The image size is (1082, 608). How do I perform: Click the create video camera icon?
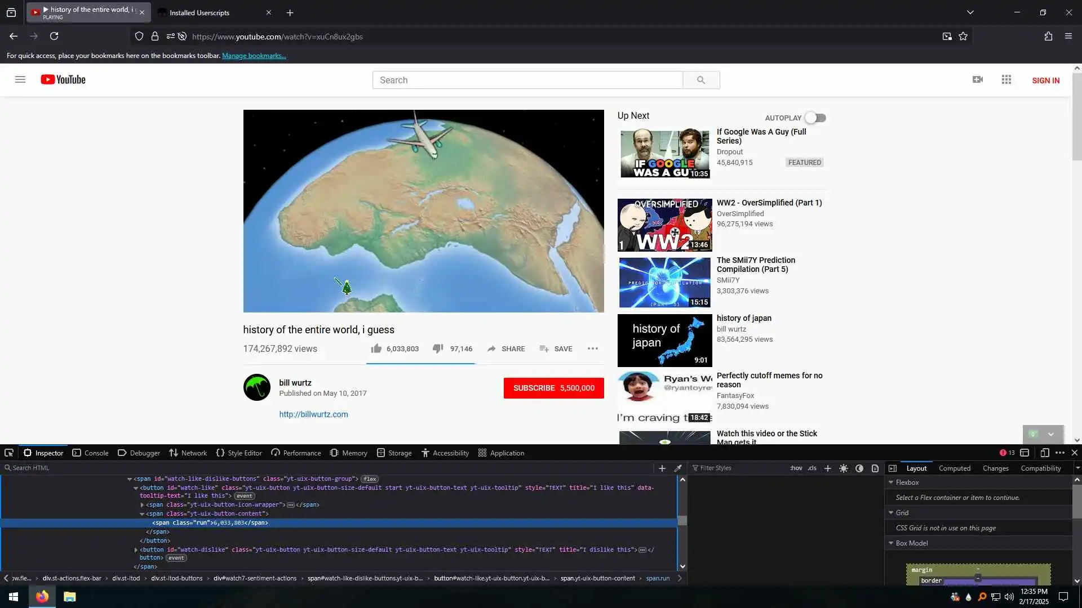point(978,80)
